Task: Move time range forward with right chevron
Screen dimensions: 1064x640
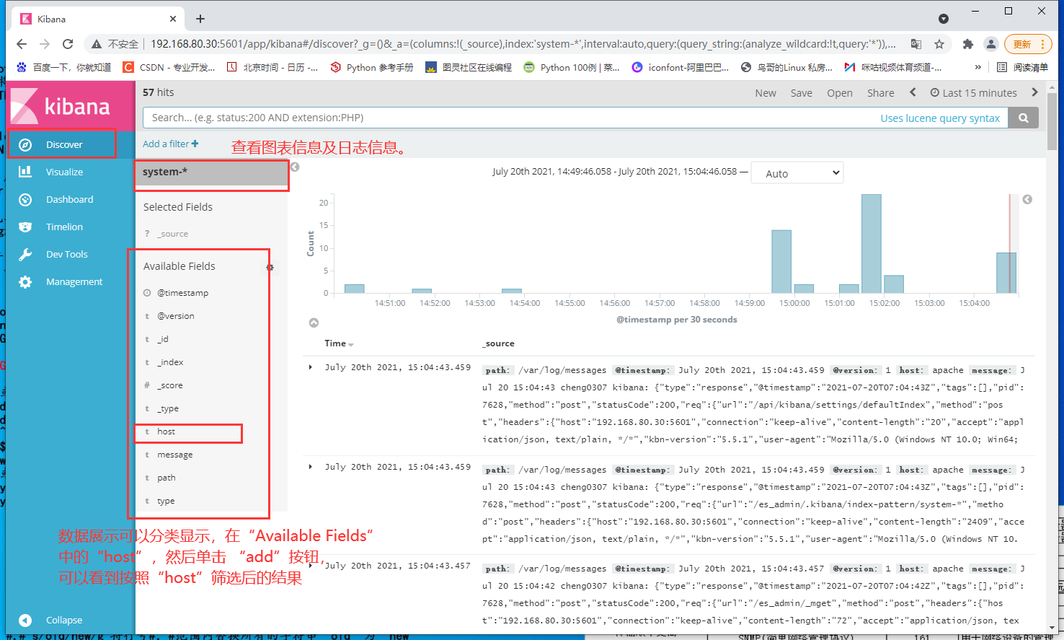Action: click(1034, 92)
